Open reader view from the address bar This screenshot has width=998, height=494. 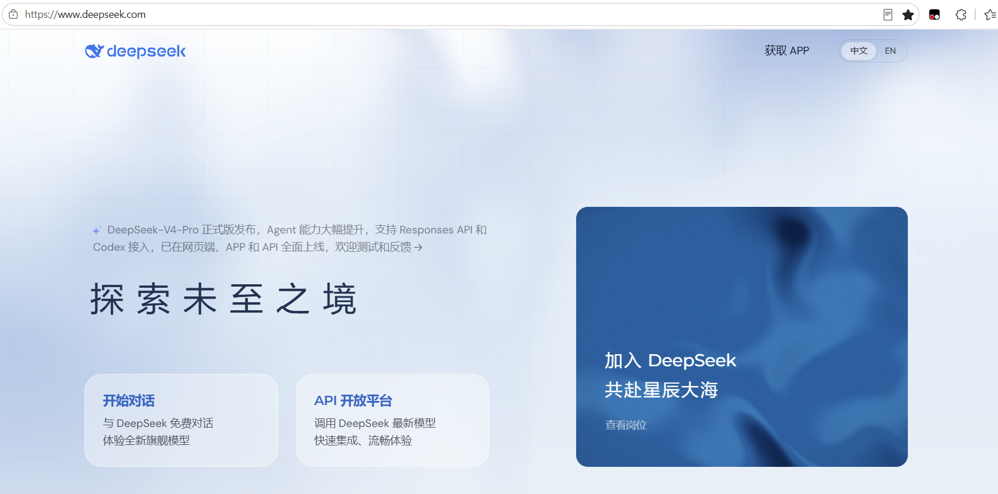click(x=888, y=15)
